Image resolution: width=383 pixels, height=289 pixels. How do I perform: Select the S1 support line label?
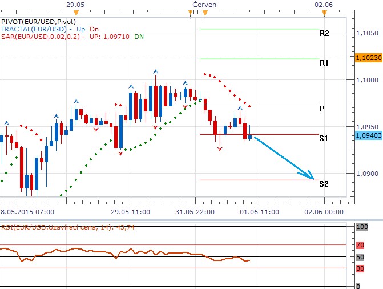tap(324, 138)
